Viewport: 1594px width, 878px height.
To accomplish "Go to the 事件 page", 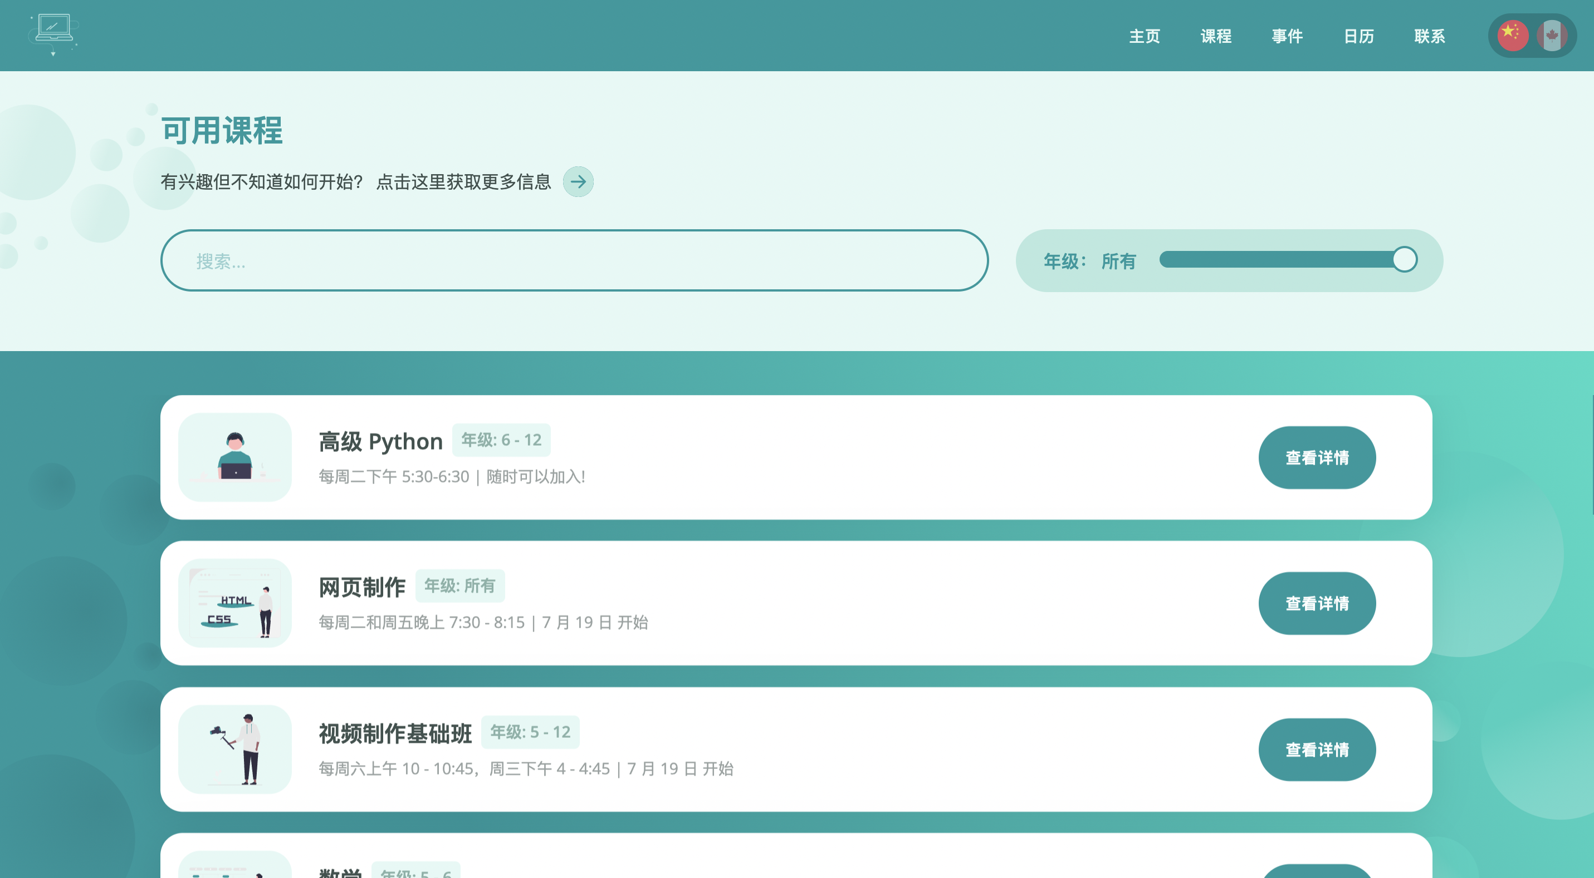I will coord(1287,37).
